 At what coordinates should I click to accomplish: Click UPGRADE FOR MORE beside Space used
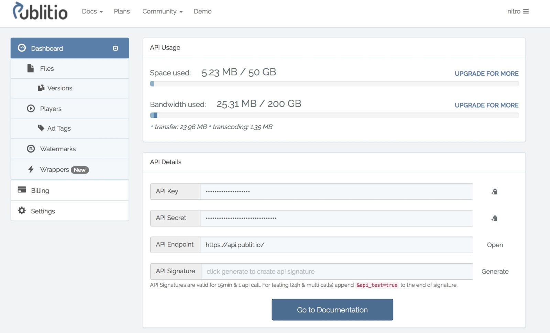coord(486,74)
